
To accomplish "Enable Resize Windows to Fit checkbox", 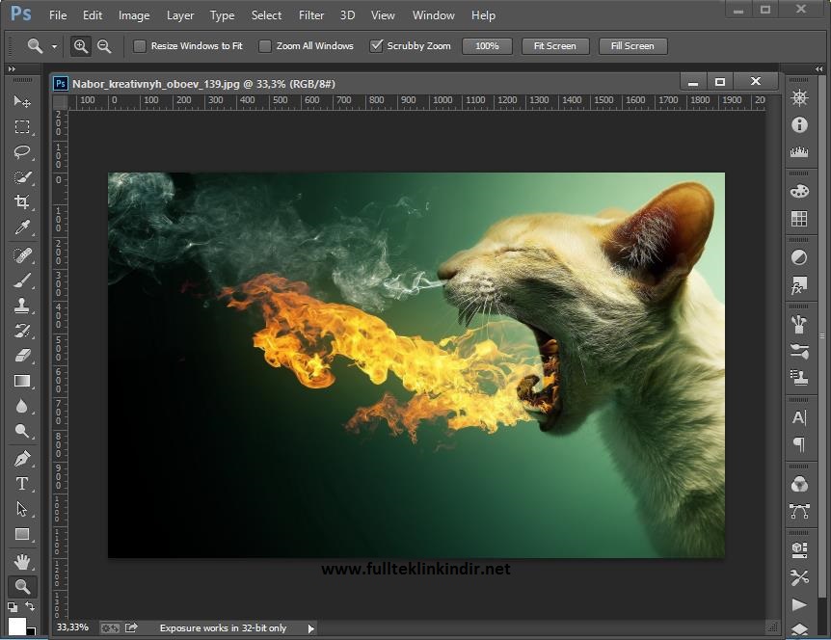I will [x=140, y=46].
